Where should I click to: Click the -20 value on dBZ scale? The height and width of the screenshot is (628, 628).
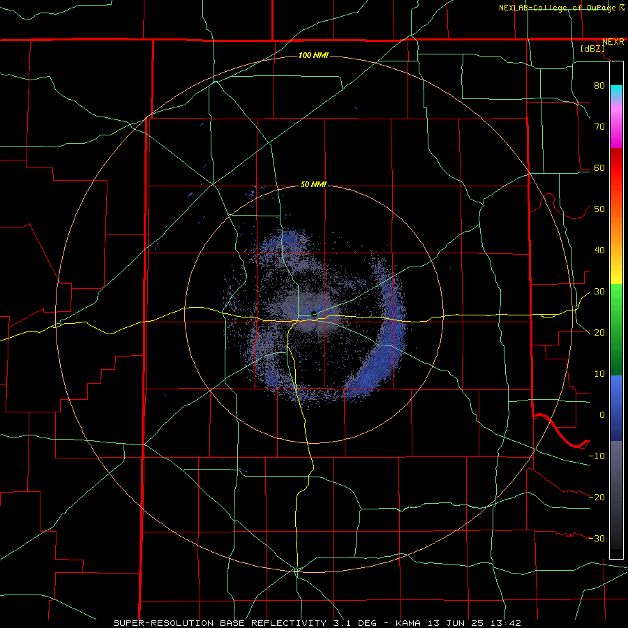tap(597, 498)
